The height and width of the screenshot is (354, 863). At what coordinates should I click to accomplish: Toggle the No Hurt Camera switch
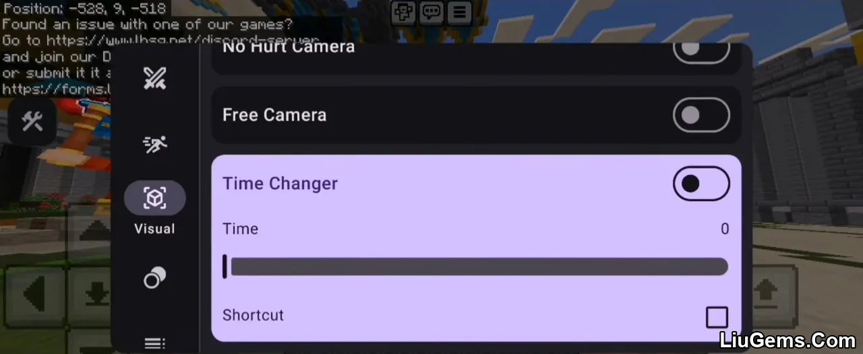pyautogui.click(x=701, y=49)
